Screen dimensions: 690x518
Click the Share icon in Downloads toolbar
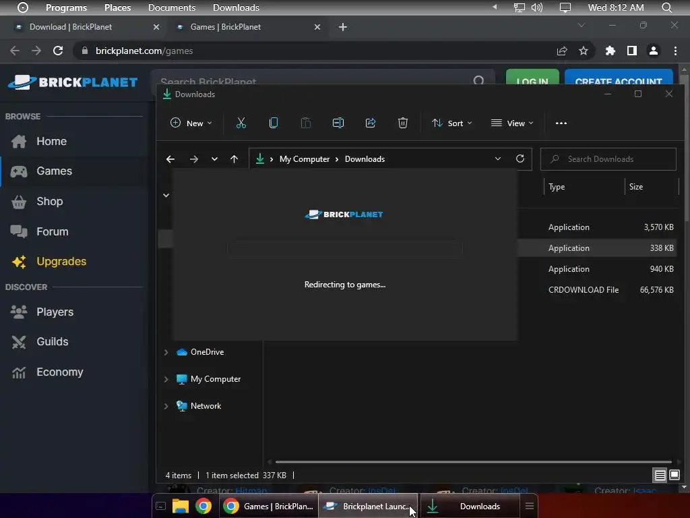371,123
